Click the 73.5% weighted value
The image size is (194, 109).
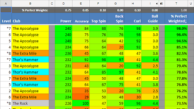[x=176, y=103]
